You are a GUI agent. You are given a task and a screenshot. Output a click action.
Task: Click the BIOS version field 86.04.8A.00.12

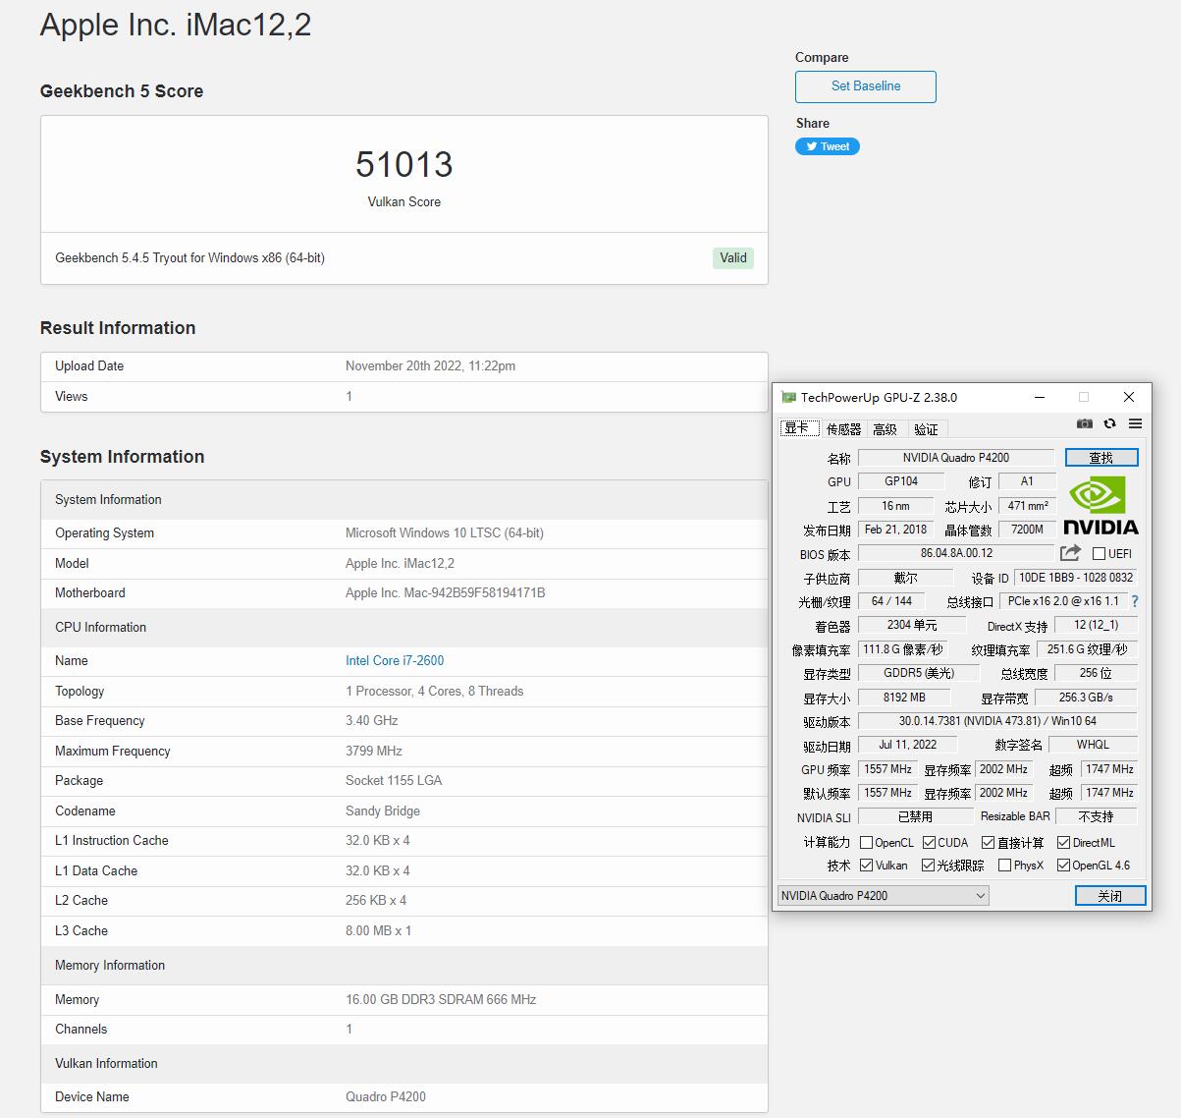(956, 553)
